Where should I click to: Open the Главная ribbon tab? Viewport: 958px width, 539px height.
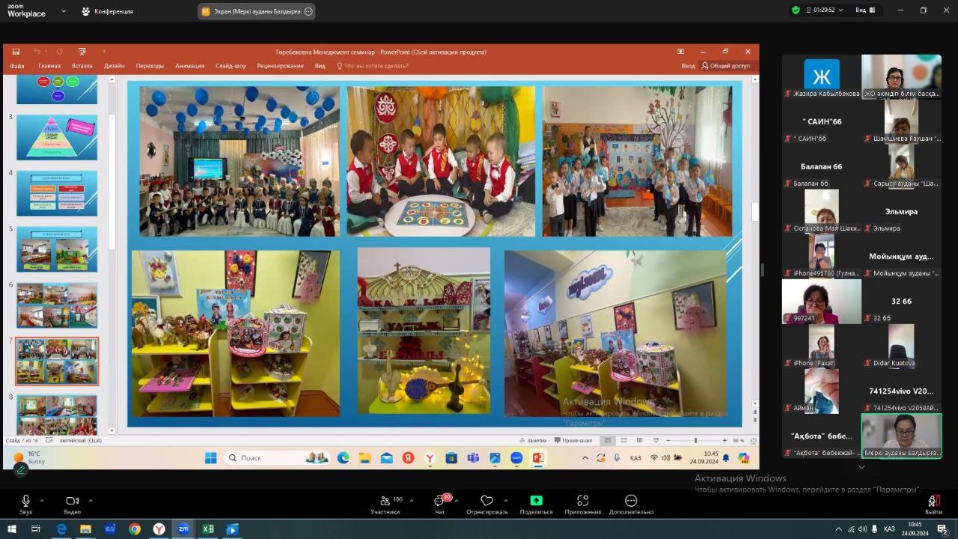pos(49,66)
